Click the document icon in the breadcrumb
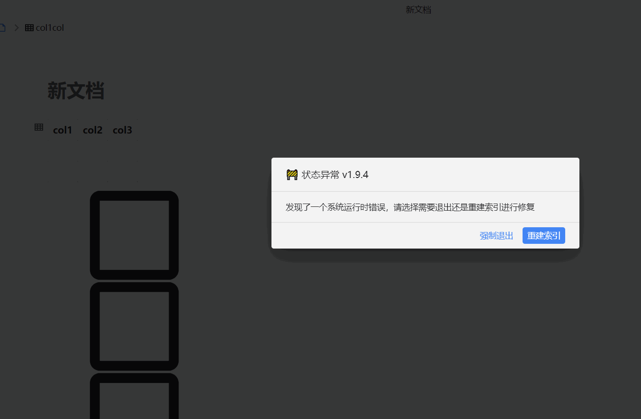The height and width of the screenshot is (419, 641). [2, 27]
